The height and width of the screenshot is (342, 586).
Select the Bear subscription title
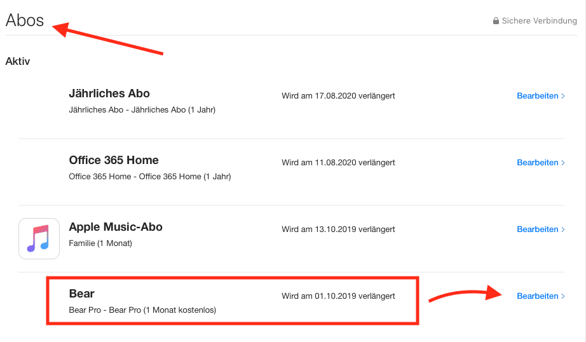click(81, 294)
